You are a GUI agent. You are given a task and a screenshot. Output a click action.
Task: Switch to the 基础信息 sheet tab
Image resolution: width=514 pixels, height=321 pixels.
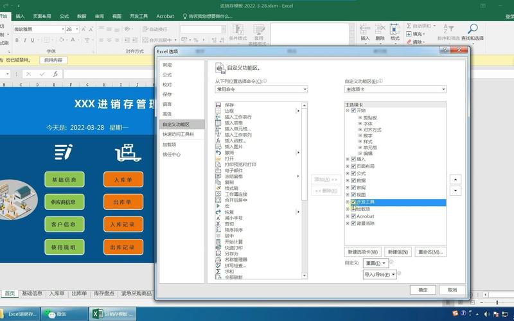click(32, 293)
